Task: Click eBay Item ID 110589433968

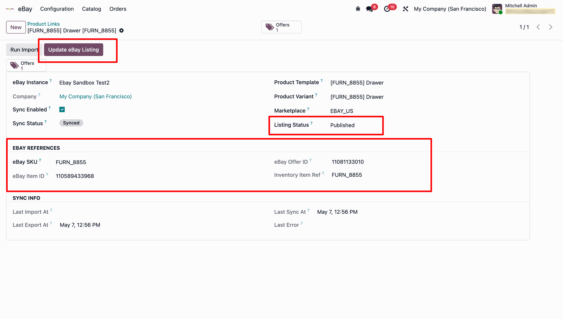Action: click(75, 176)
